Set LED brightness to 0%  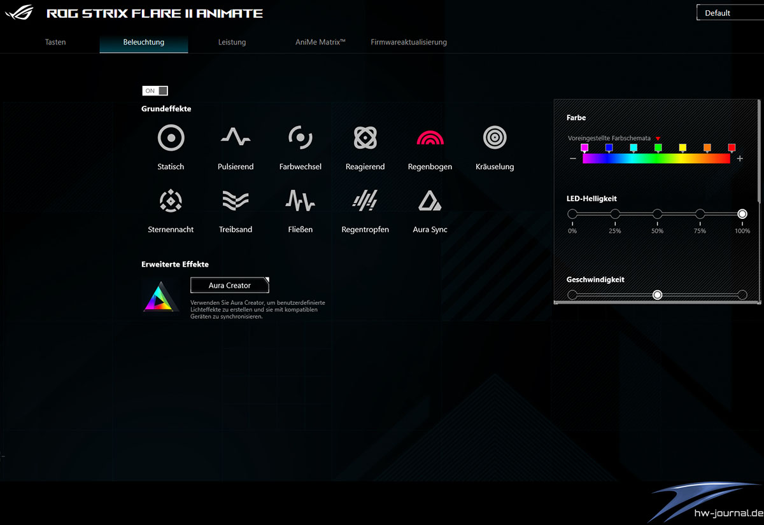point(572,214)
